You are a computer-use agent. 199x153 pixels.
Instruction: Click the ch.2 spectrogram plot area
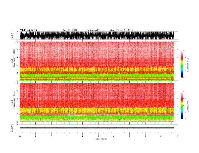click(97, 102)
